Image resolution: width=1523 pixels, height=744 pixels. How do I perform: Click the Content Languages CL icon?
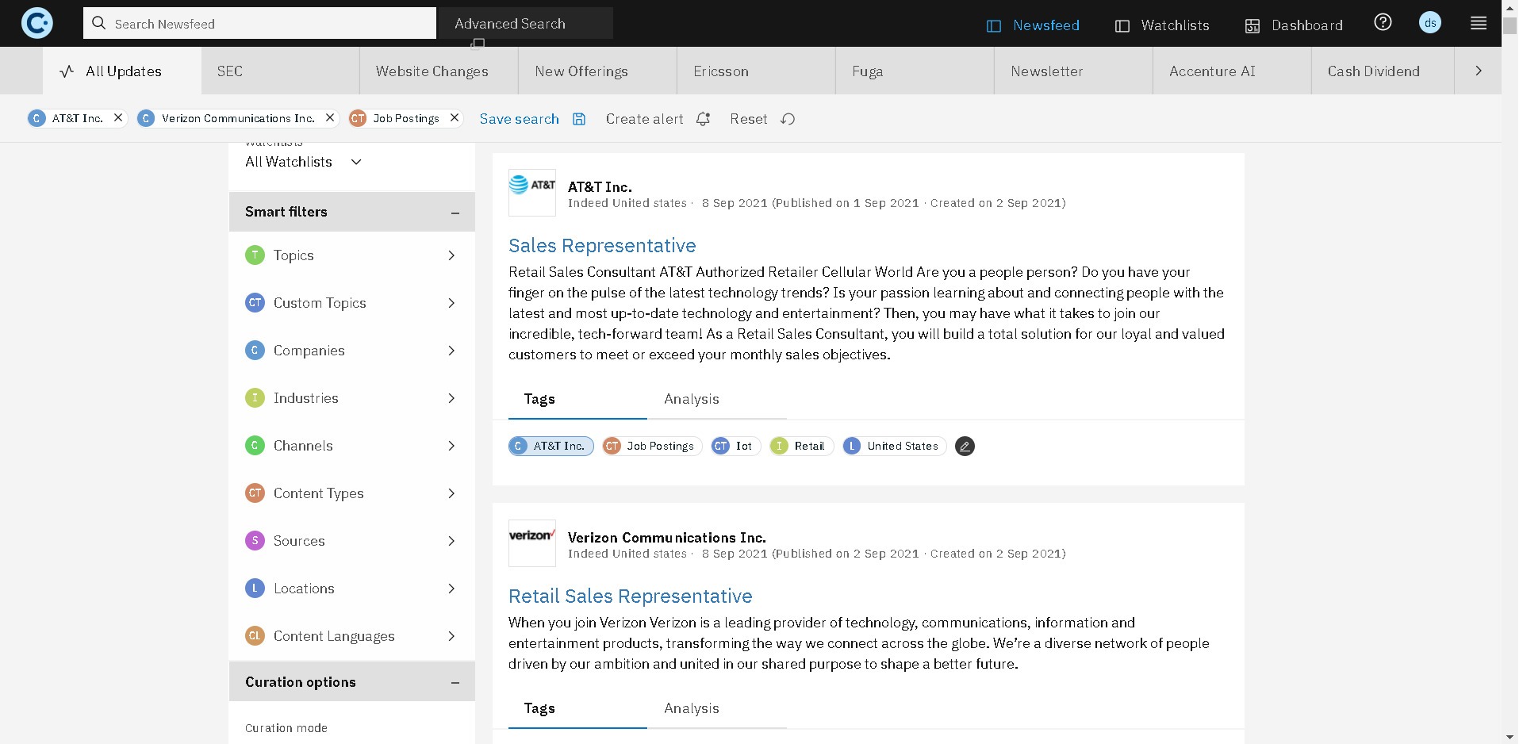coord(255,635)
